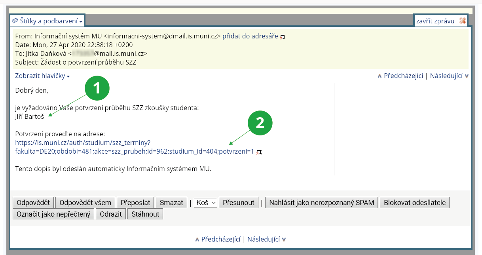Click the top up-arrow icon before Předcházející
The width and height of the screenshot is (482, 255).
click(x=380, y=76)
